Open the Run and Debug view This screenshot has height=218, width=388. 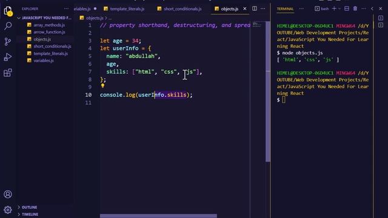[8, 57]
